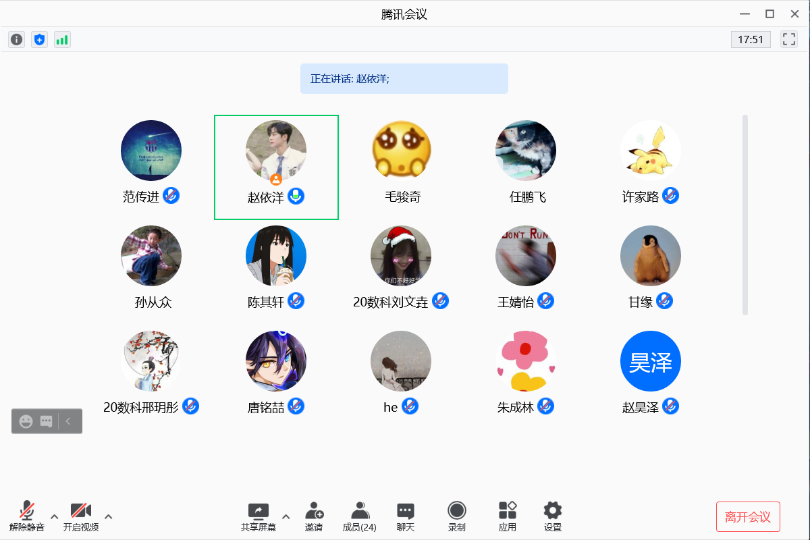Click the blue security shield icon
The image size is (810, 540).
point(40,40)
